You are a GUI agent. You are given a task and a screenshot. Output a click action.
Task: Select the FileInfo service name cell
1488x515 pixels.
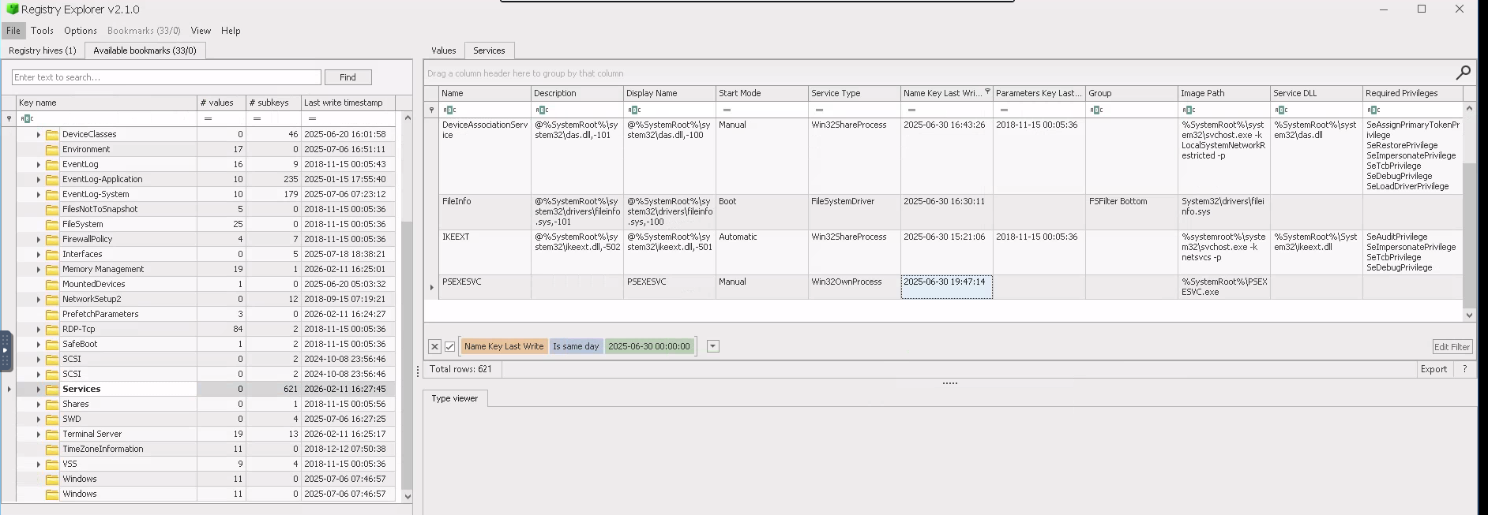pyautogui.click(x=485, y=212)
